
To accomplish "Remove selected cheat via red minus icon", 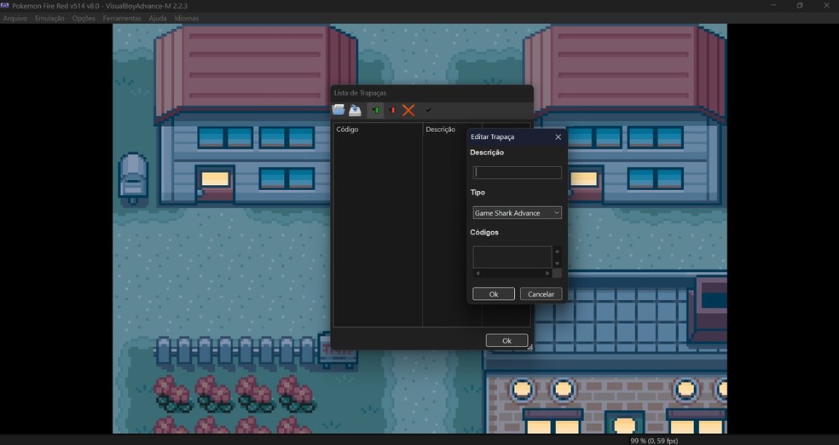I will [392, 110].
